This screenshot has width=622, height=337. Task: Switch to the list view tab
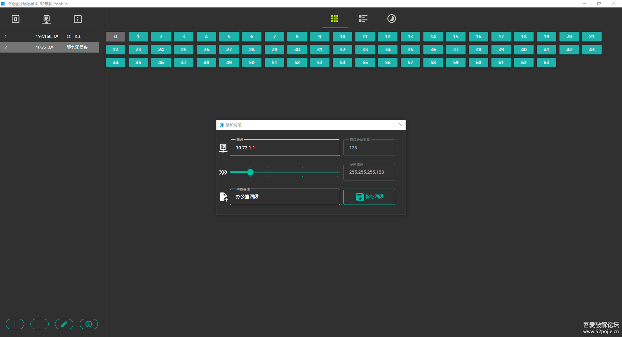[363, 18]
